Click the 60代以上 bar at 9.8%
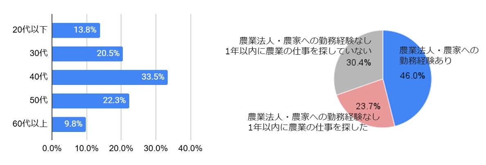486x165 pixels. tap(68, 124)
